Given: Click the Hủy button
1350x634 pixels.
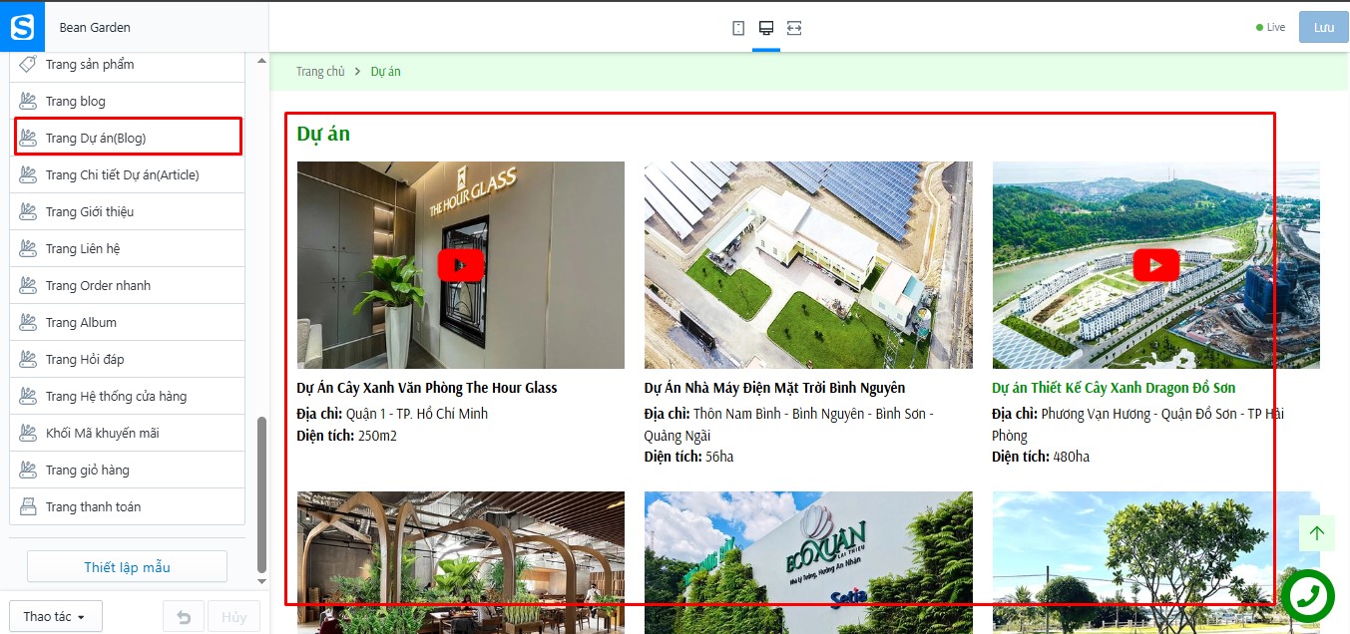Looking at the screenshot, I should point(234,616).
